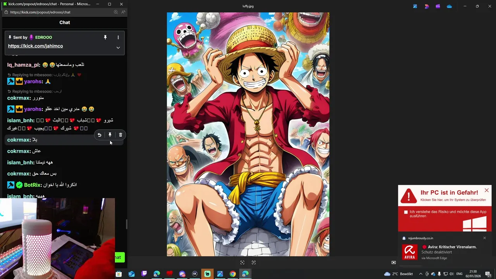This screenshot has width=496, height=279.
Task: Click the EDROOO username in pinned header
Action: 43,37
